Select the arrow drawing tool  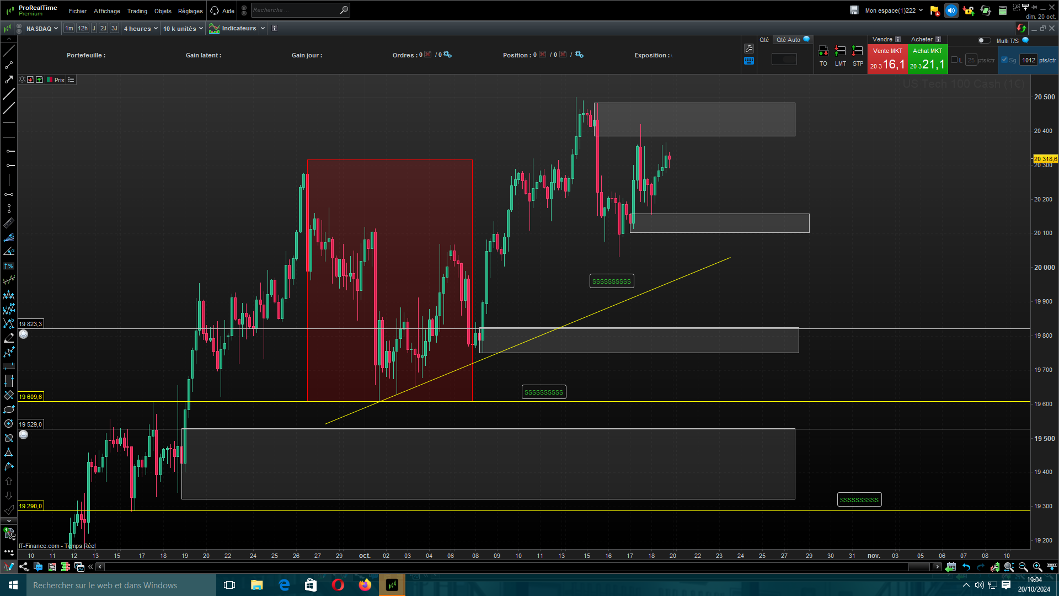pos(9,79)
